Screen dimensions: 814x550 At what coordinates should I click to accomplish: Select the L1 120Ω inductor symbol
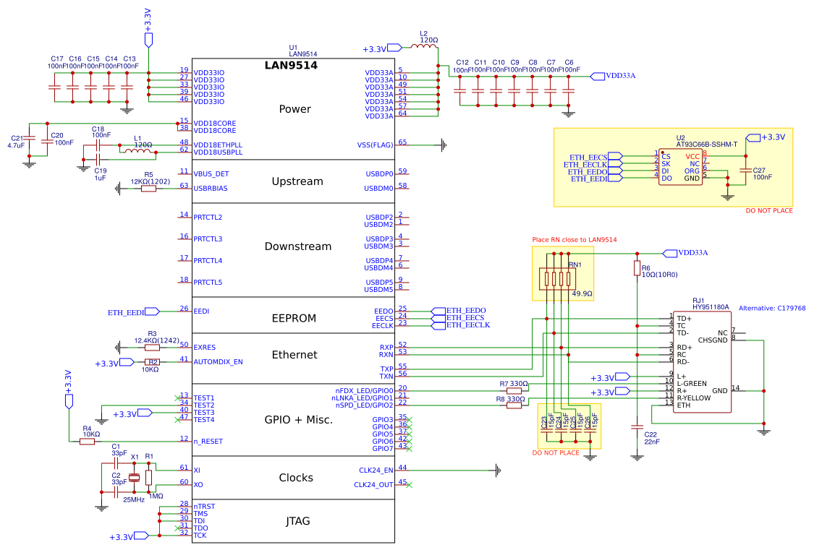point(138,151)
